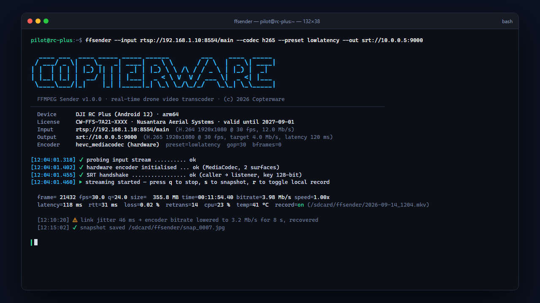Minimize the terminal with the yellow button
The image size is (540, 303).
(38, 21)
